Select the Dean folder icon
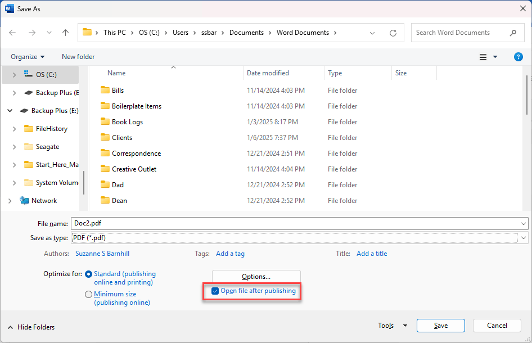Screen dimensions: 532x343 click(105, 200)
